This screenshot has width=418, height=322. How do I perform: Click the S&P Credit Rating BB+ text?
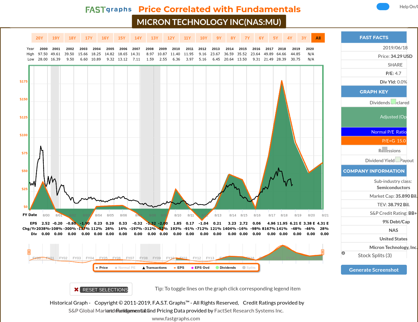tap(393, 213)
